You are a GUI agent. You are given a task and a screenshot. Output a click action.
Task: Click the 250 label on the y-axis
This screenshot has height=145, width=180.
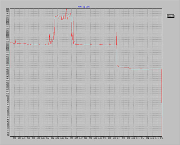(x=8, y=31)
